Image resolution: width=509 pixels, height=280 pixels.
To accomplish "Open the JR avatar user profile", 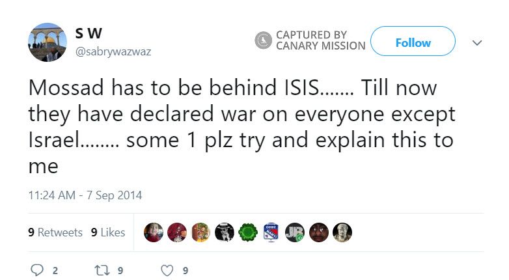I will [x=295, y=232].
